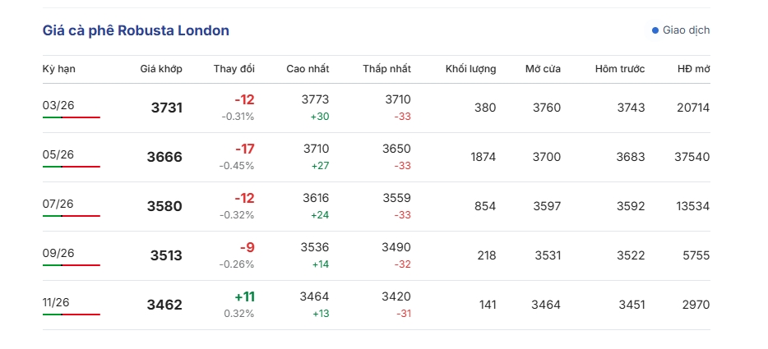Click the price range bar under 03/26

pyautogui.click(x=72, y=117)
